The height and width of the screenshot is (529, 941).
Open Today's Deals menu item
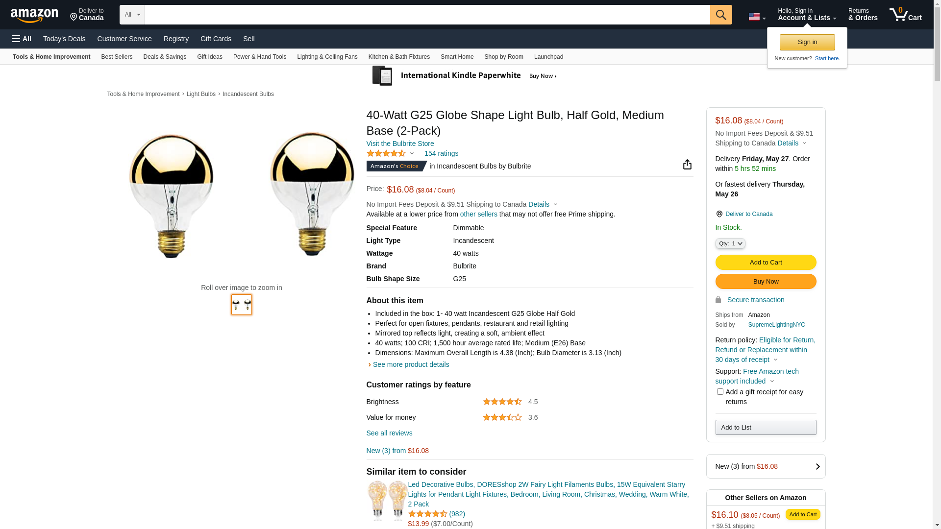point(64,39)
